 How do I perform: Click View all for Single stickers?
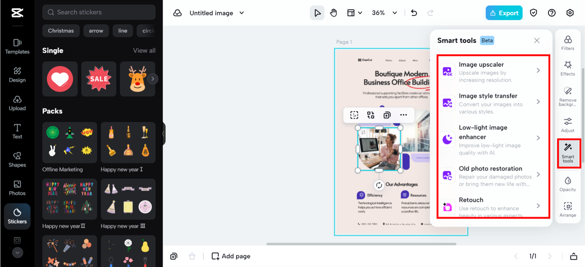pos(144,51)
